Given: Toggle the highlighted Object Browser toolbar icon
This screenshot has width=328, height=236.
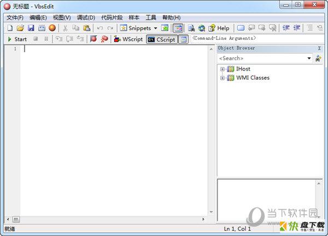Looking at the screenshot, I should 178,28.
